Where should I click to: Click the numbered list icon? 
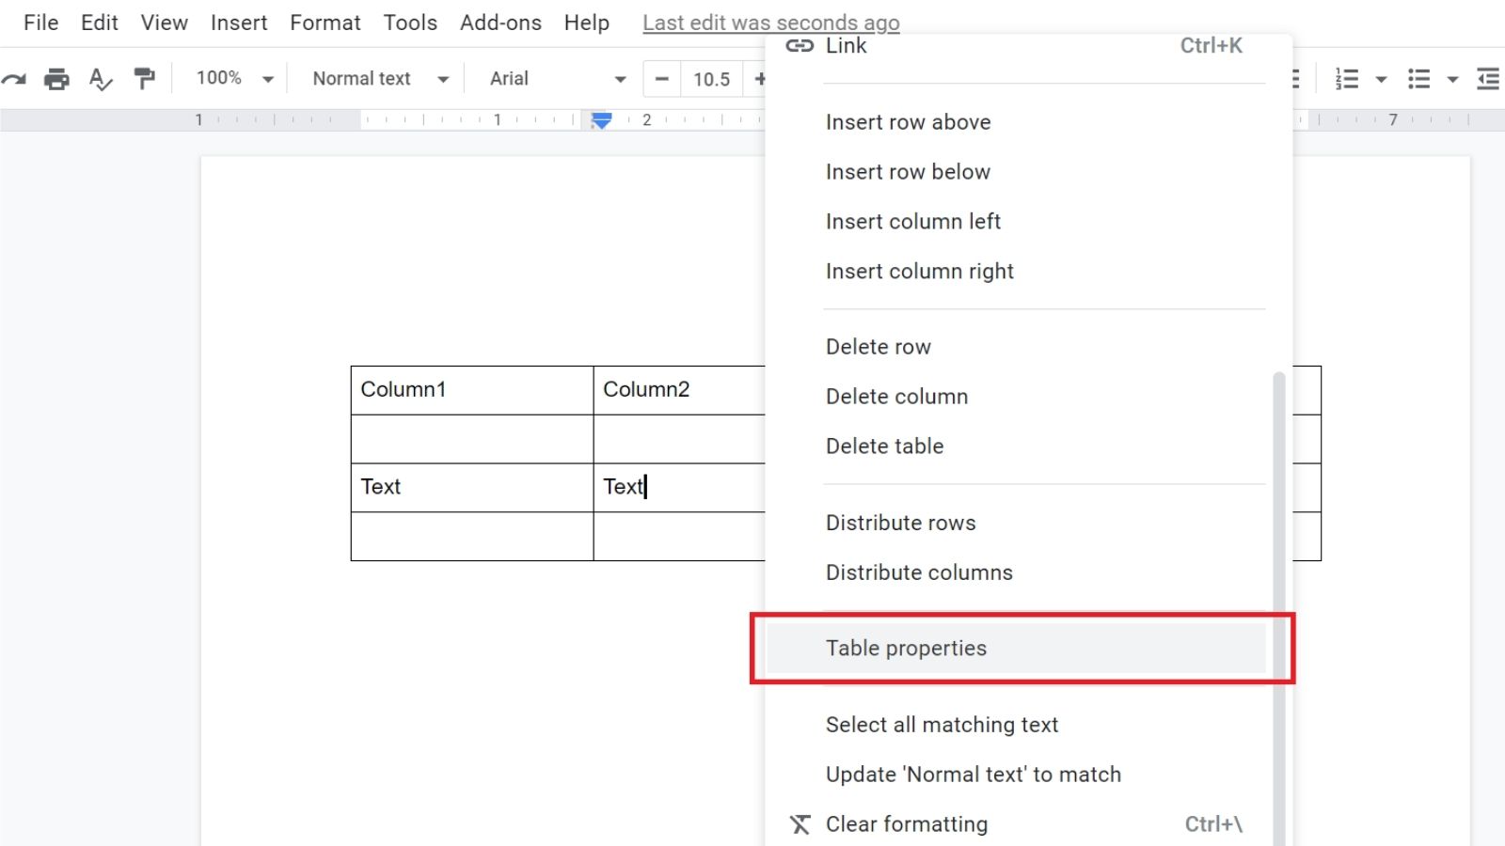point(1347,79)
